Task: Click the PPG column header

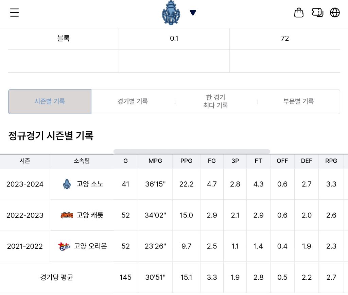Action: [x=186, y=161]
